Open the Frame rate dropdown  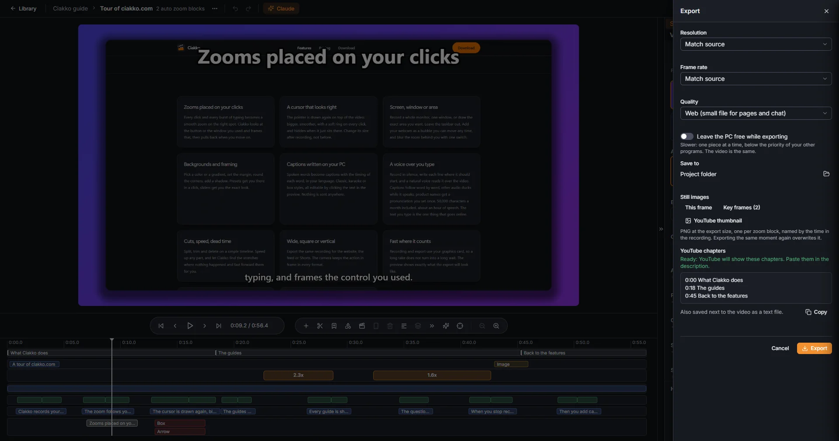[756, 79]
